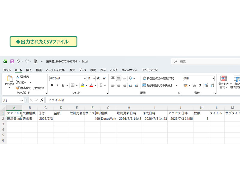Click the accounting number format icon

[x=185, y=85]
